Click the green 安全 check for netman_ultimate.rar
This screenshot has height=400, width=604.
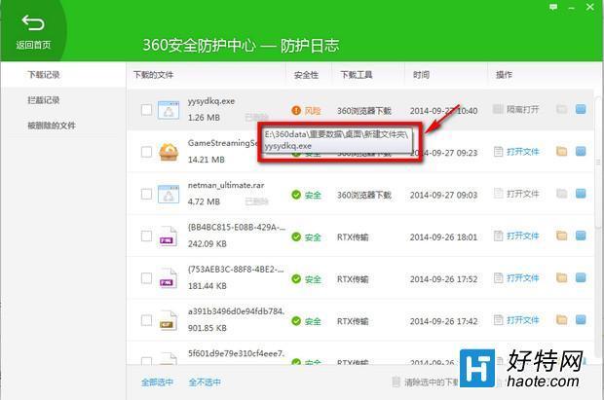pyautogui.click(x=296, y=195)
